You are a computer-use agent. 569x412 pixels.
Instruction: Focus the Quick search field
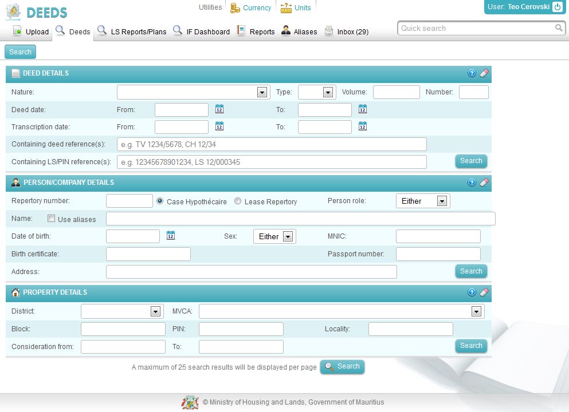(481, 28)
